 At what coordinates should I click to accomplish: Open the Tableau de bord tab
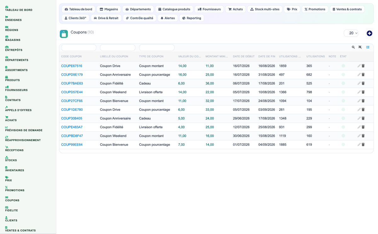pyautogui.click(x=78, y=9)
